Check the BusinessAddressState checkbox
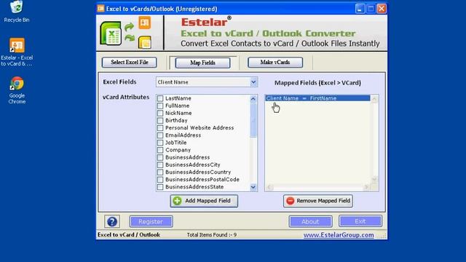Screen dimensions: 466x262 [x=160, y=187]
